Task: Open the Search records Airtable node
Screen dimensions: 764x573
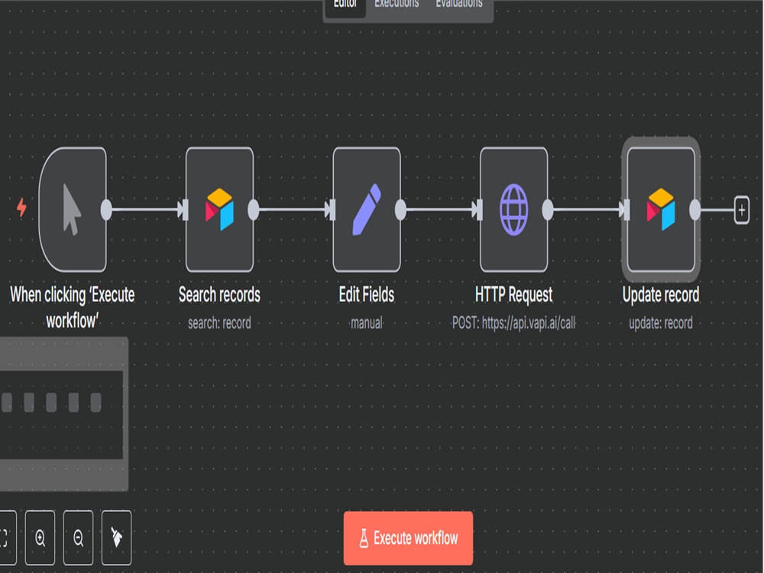Action: [x=220, y=209]
